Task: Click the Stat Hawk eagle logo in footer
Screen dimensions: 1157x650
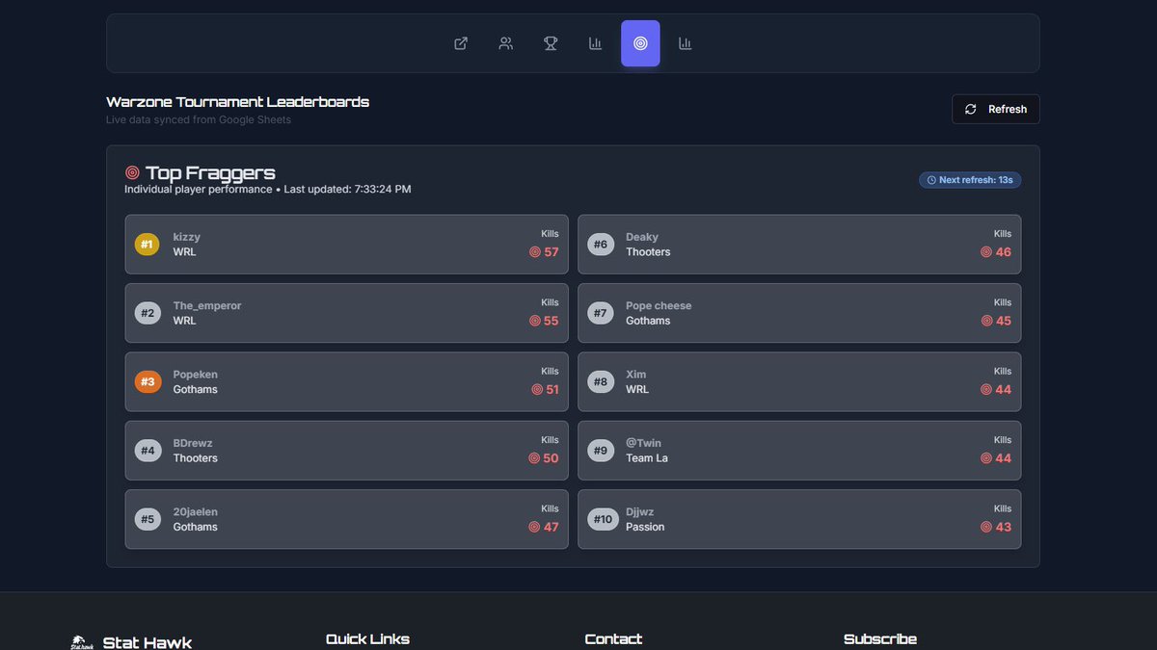Action: 82,641
